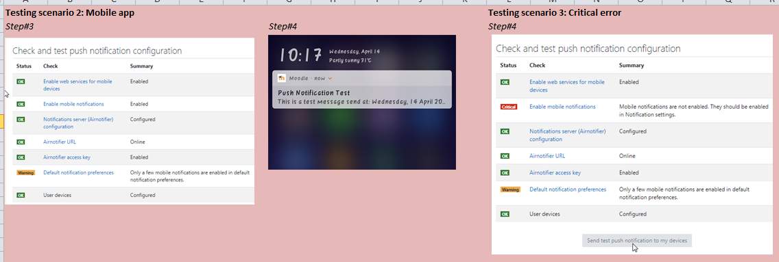Click OK badge beside Airnotifier URL in scenario 2
Image resolution: width=779 pixels, height=262 pixels.
pyautogui.click(x=21, y=142)
